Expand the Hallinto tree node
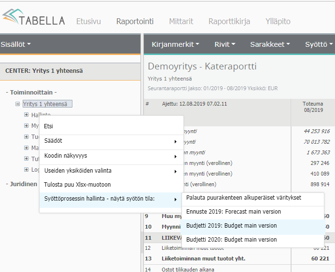 coord(27,115)
